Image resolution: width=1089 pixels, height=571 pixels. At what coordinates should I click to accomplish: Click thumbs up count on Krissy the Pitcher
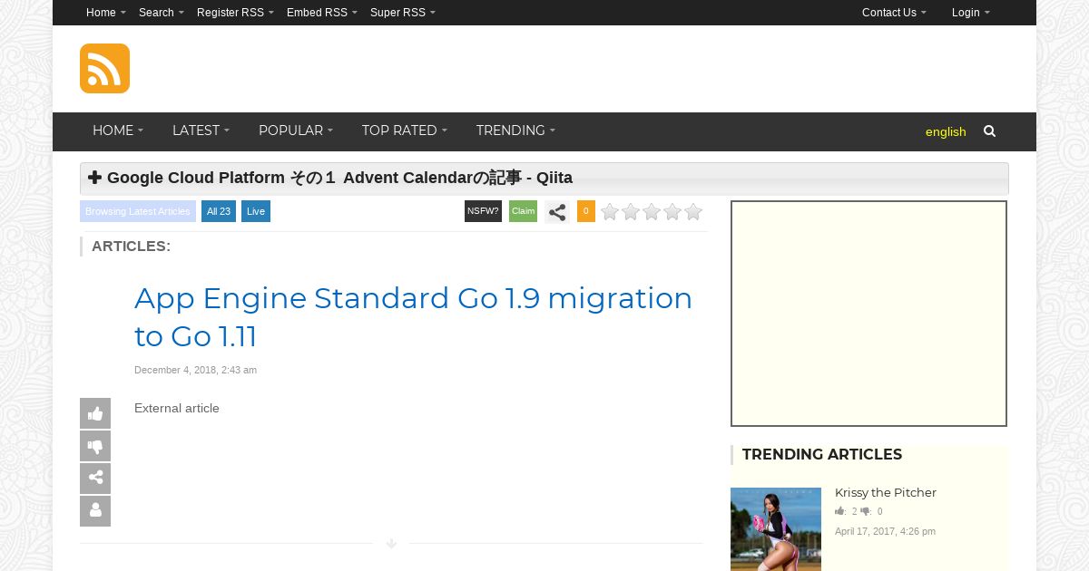click(846, 512)
